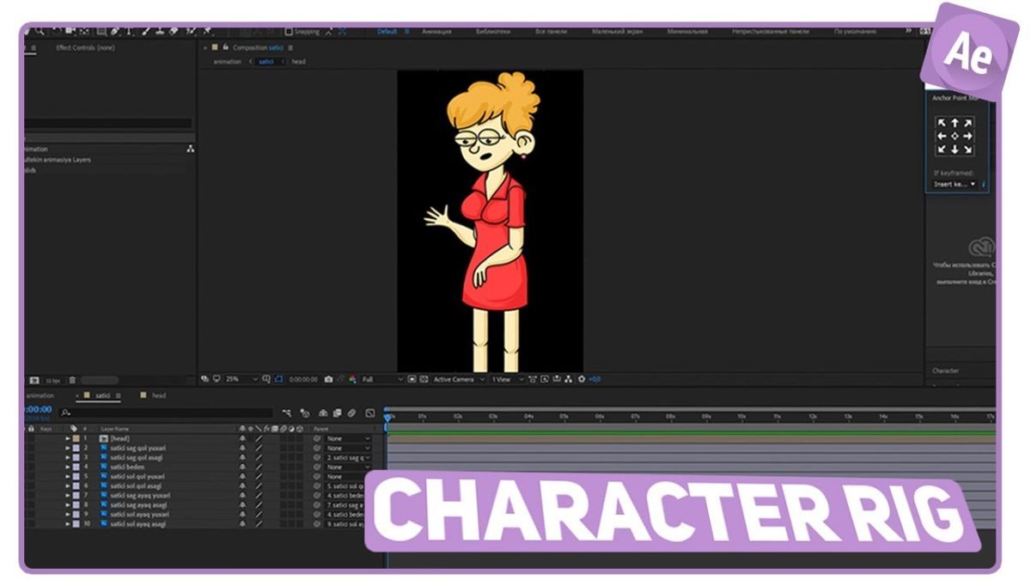Viewport: 1031px width, 580px height.
Task: Select the Eraser tool in top toolbar
Action: [174, 31]
